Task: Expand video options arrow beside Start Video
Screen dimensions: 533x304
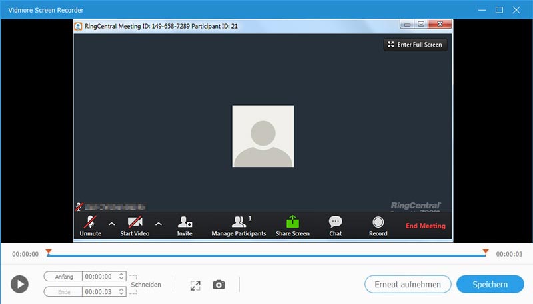Action: (x=158, y=224)
